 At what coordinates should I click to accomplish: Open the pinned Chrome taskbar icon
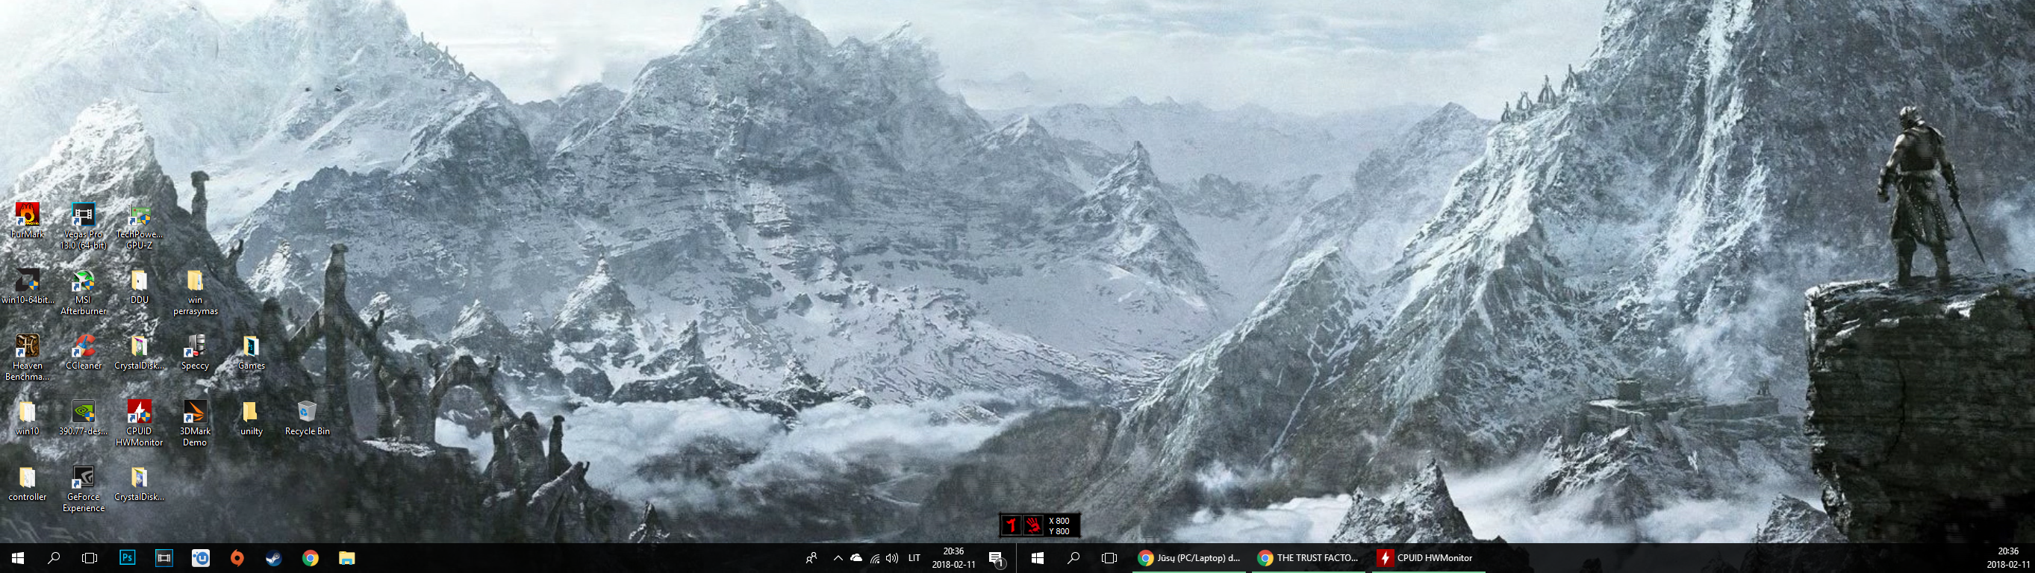pos(311,558)
